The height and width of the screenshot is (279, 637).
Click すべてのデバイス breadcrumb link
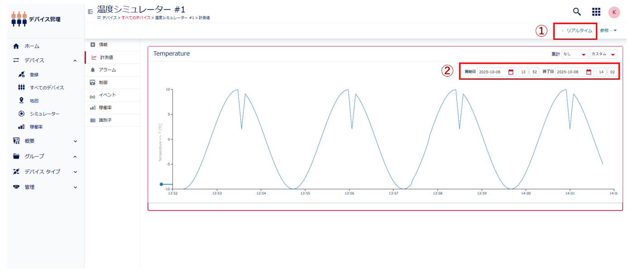click(136, 18)
